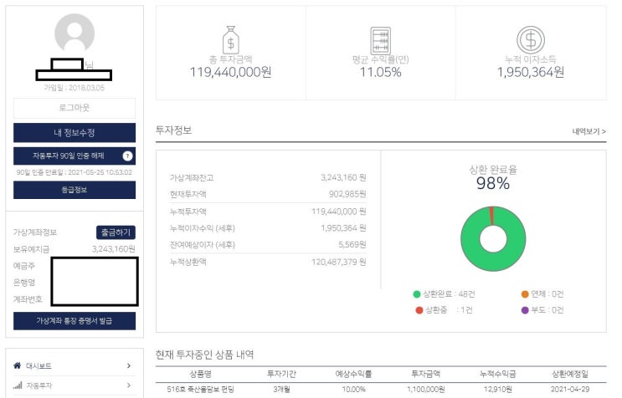Click the 현재 투자중인 상품 내역 heading

[x=205, y=355]
